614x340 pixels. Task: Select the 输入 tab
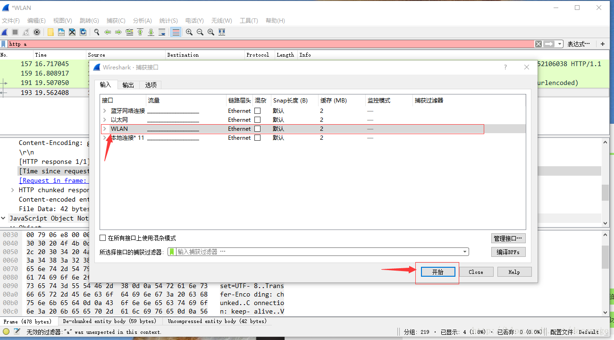coord(106,85)
